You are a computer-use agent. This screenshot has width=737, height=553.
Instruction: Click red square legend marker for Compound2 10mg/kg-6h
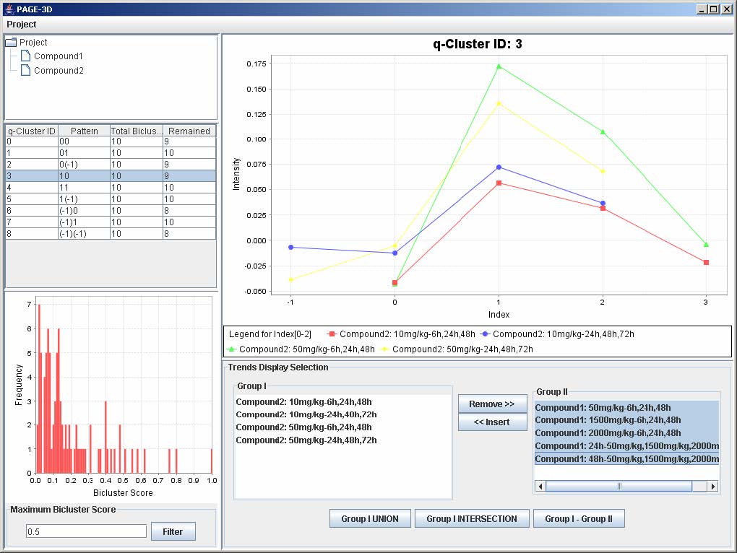click(332, 334)
